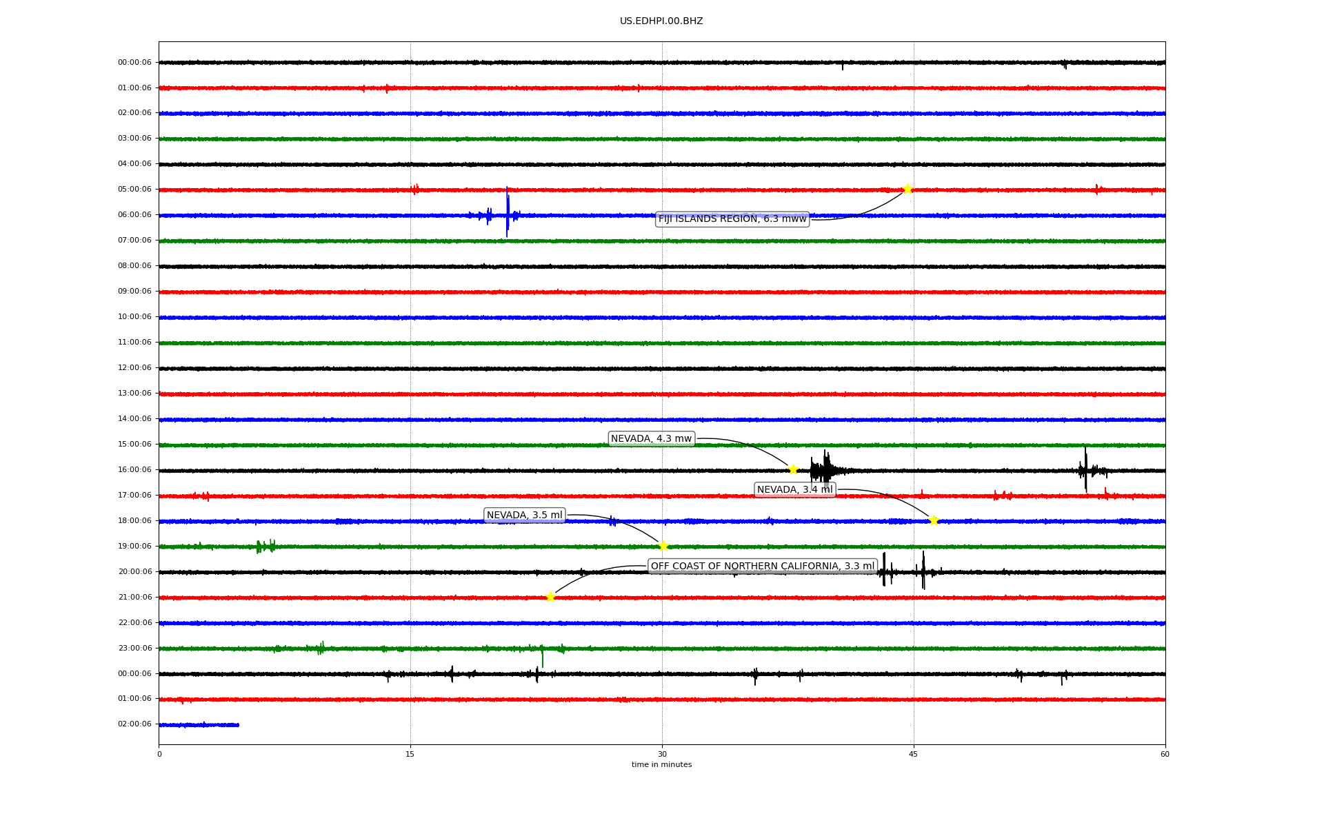
Task: Click the NEVADA, 4.3 mw annotation label
Action: pos(651,439)
